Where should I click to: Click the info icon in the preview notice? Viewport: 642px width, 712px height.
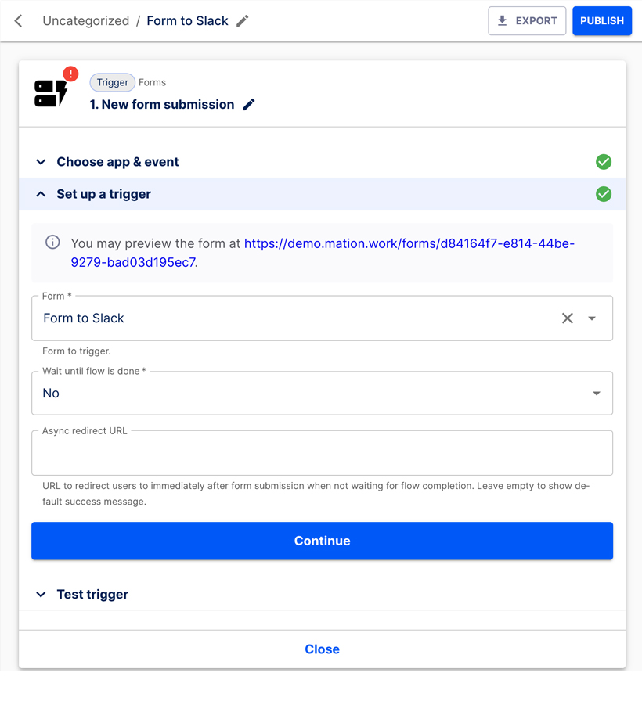tap(52, 243)
